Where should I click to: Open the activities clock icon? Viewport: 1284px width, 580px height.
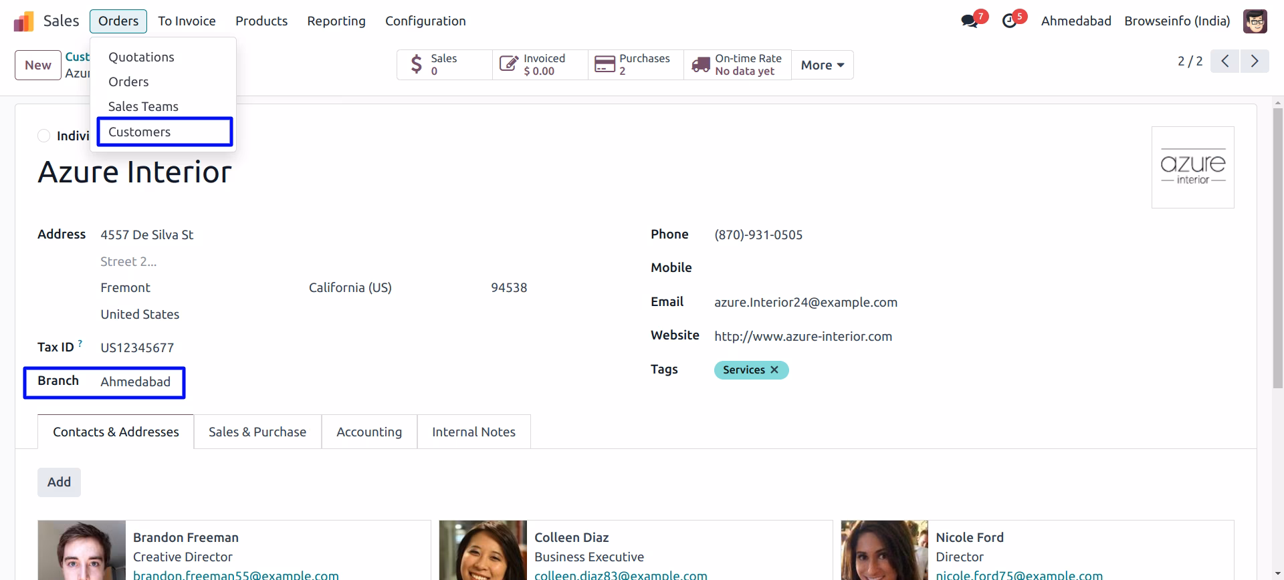pos(1009,21)
